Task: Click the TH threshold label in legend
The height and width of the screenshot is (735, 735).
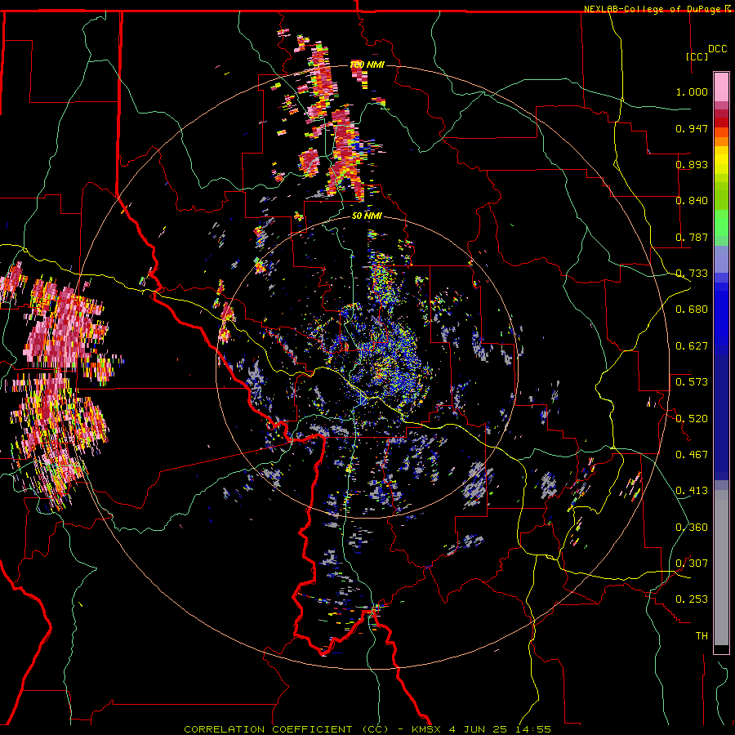Action: [702, 636]
